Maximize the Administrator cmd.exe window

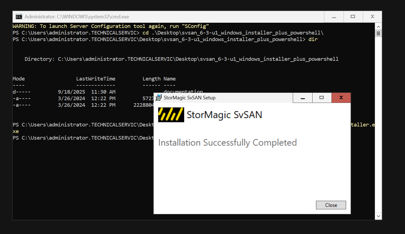(x=353, y=17)
